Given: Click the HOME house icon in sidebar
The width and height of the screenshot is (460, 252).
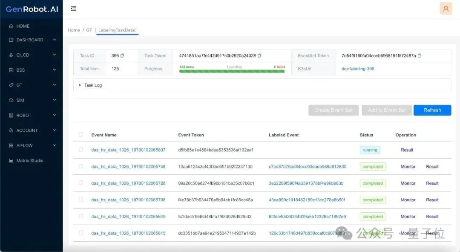Looking at the screenshot, I should tap(11, 26).
